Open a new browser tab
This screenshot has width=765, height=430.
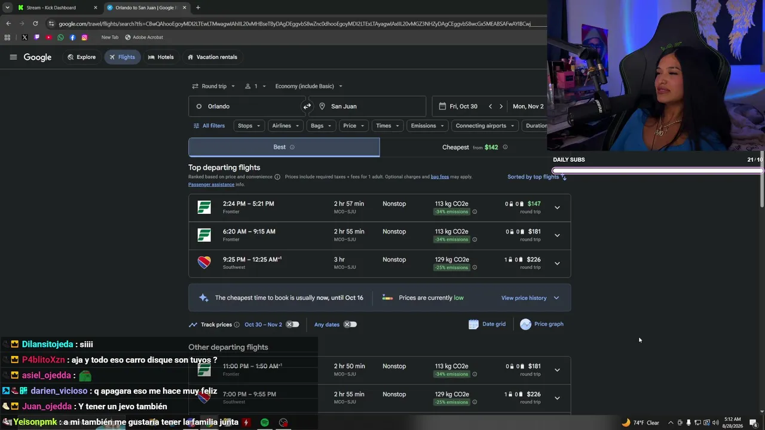pyautogui.click(x=198, y=8)
